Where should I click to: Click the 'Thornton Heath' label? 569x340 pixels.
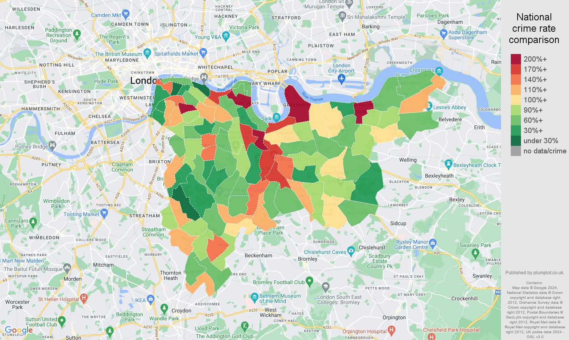click(x=171, y=275)
